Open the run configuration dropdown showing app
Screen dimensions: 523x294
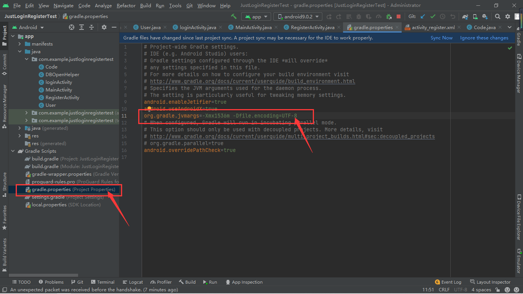[x=256, y=16]
